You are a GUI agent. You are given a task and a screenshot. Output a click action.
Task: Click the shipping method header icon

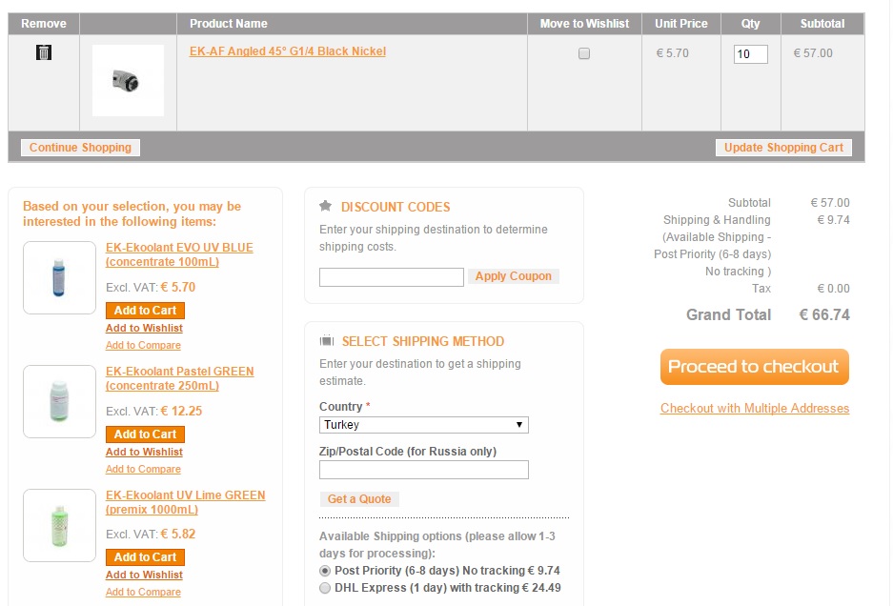326,340
